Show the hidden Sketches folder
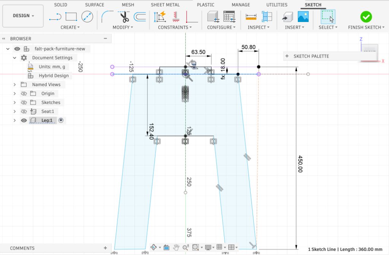Screen dimensions: 389x255 [x=24, y=102]
